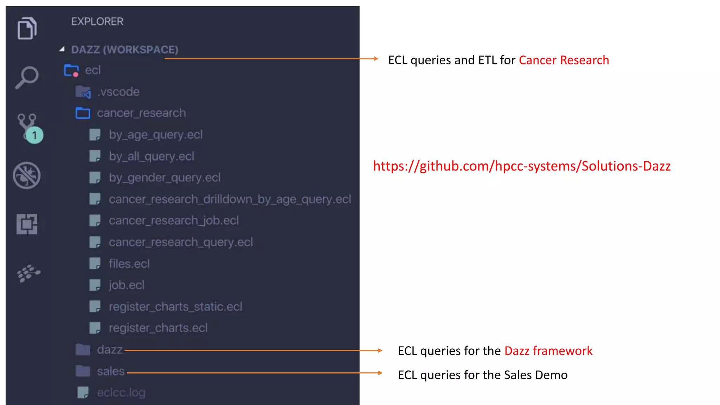The height and width of the screenshot is (405, 720).
Task: Open the github.com/hpcc-systems/Solutions-Dazz link
Action: 522,166
